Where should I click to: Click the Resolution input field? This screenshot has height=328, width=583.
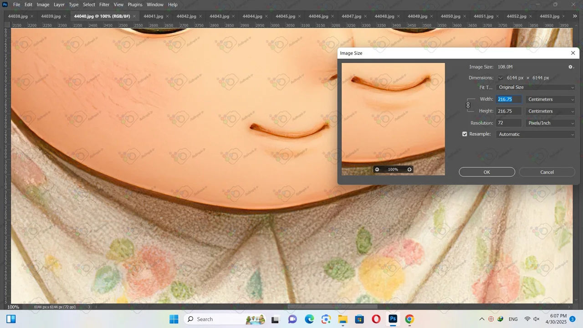509,123
